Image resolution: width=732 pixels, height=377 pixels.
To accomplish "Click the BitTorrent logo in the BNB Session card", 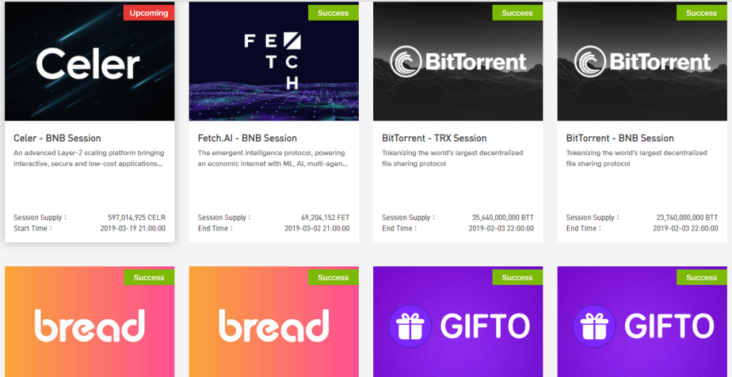I will click(x=643, y=61).
